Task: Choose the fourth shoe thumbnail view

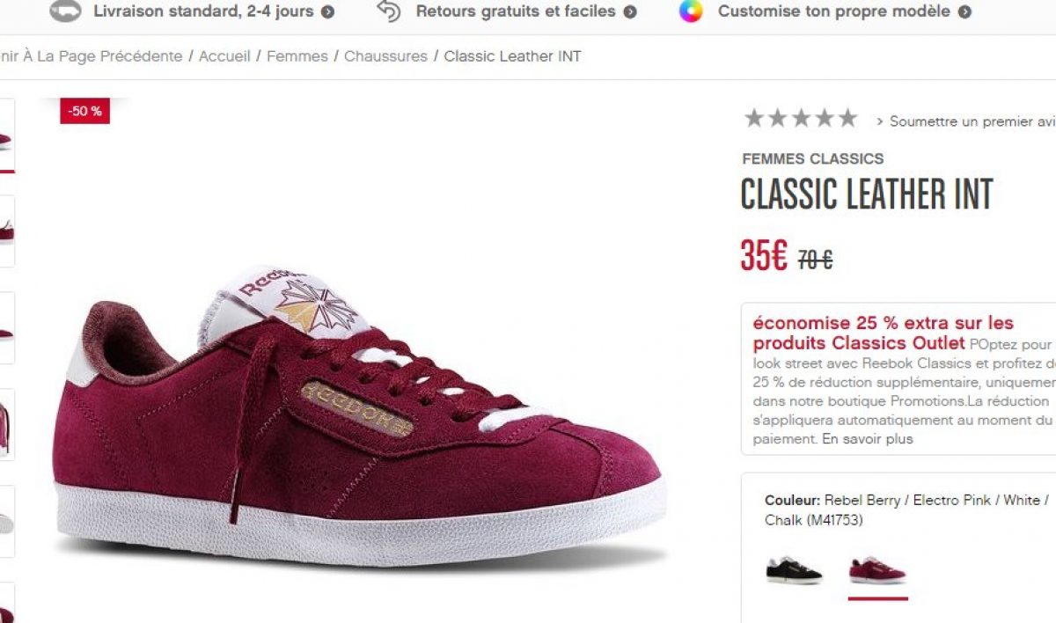Action: [x=6, y=425]
